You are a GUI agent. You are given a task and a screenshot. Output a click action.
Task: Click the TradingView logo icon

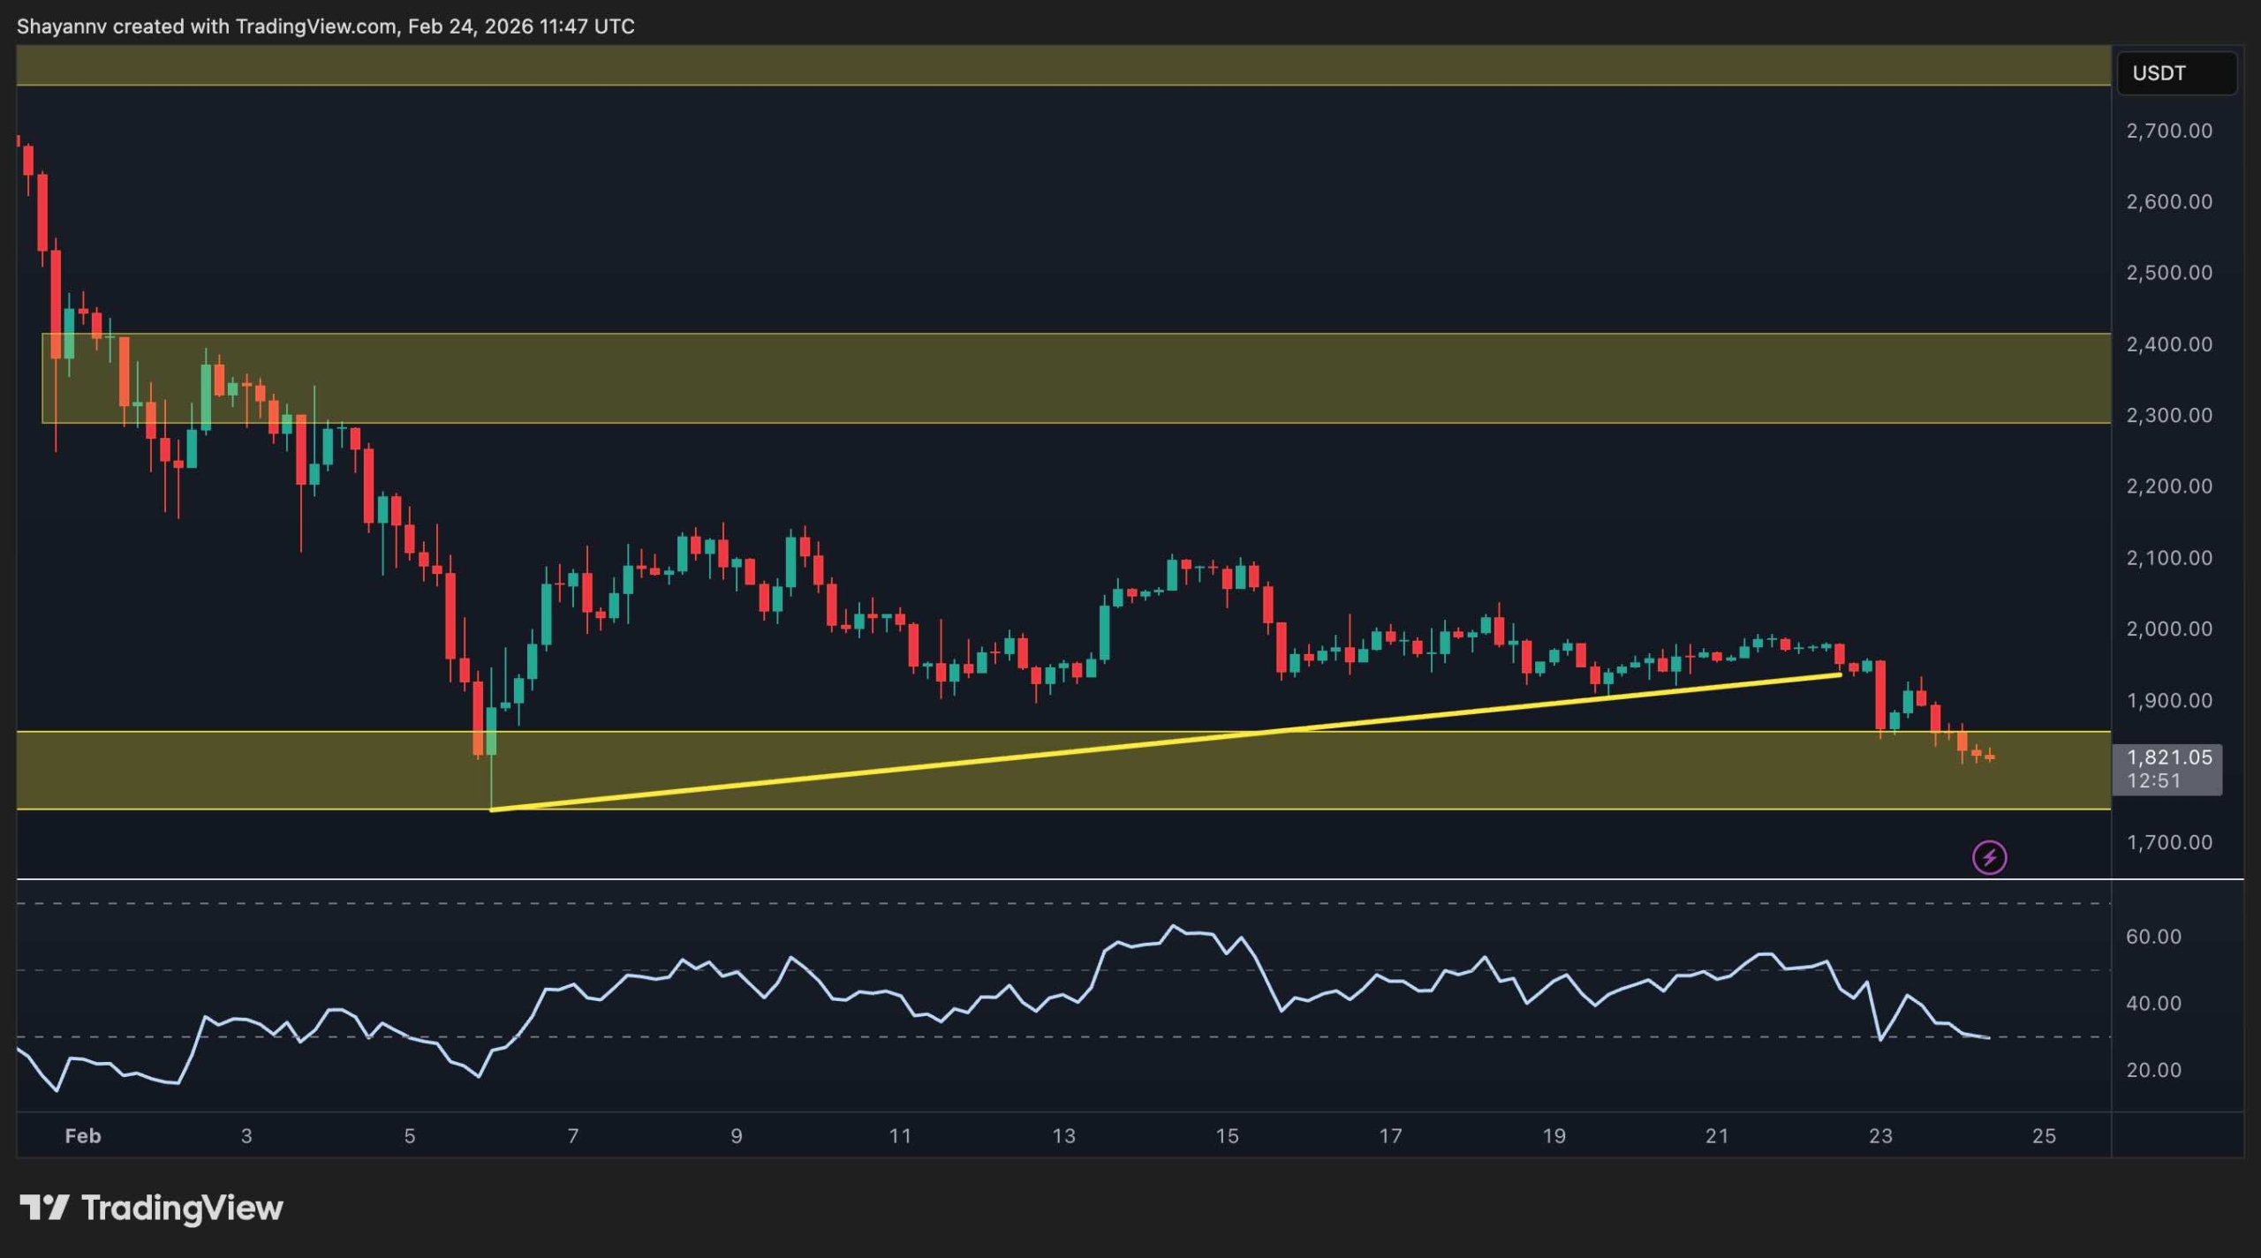pyautogui.click(x=44, y=1206)
